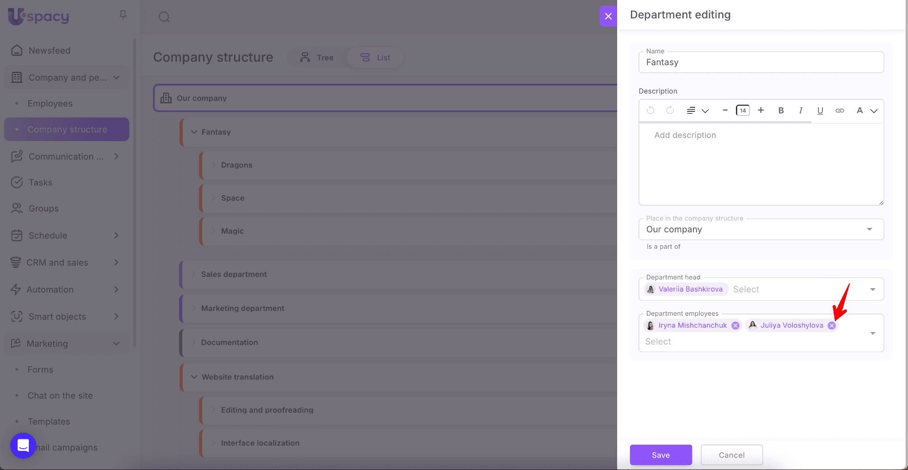Cancel department editing

tap(732, 455)
